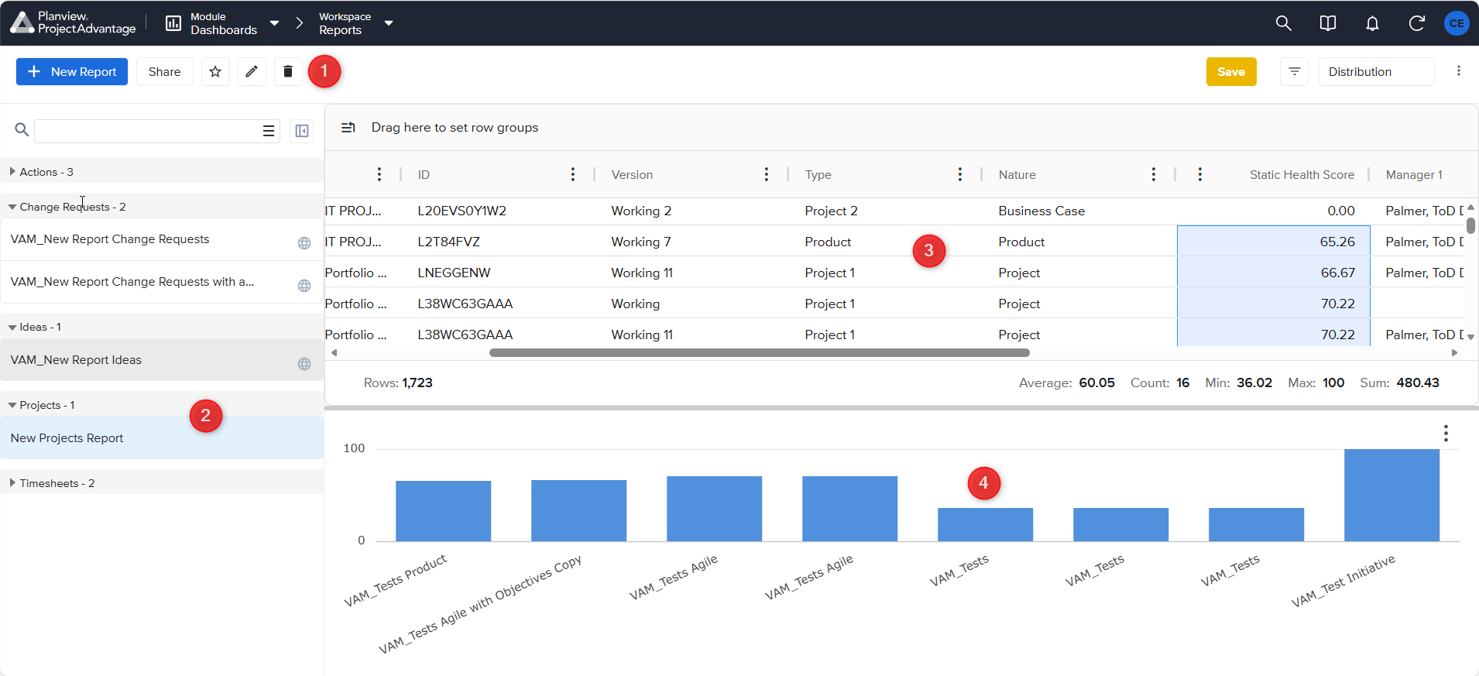Image resolution: width=1479 pixels, height=676 pixels.
Task: Toggle the sidebar collapse panel icon
Action: [302, 131]
